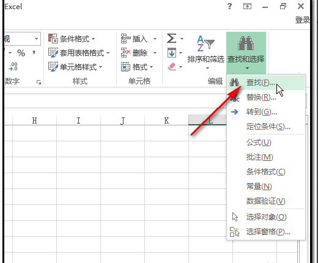Choose 替换(R)... from the menu
The height and width of the screenshot is (263, 318).
(x=266, y=97)
